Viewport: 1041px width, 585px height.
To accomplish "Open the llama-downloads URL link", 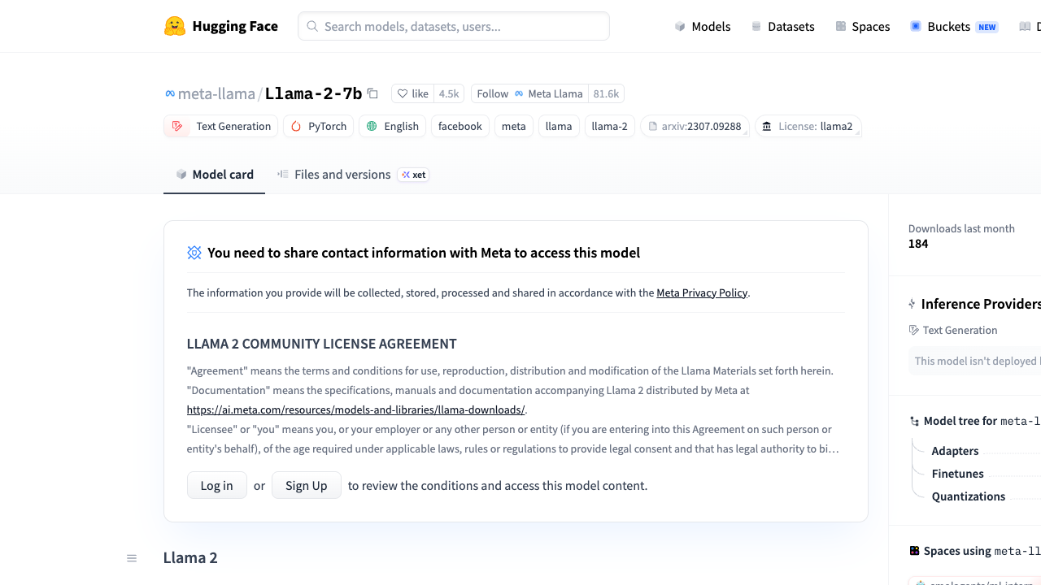I will coord(355,409).
